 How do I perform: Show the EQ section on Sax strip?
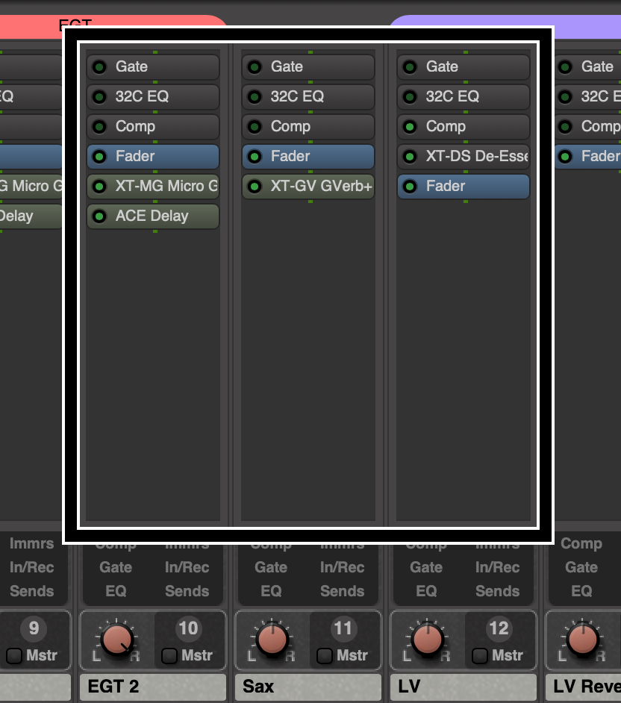[271, 591]
